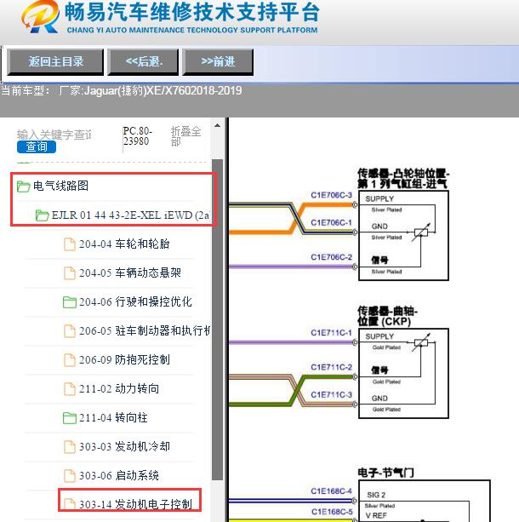This screenshot has width=519, height=522.
Task: Select 211-04 转向柱 label
Action: click(x=113, y=418)
